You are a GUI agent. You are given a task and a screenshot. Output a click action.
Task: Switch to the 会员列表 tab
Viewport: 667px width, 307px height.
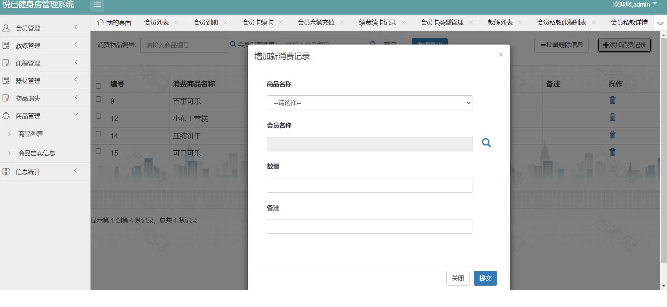click(156, 22)
